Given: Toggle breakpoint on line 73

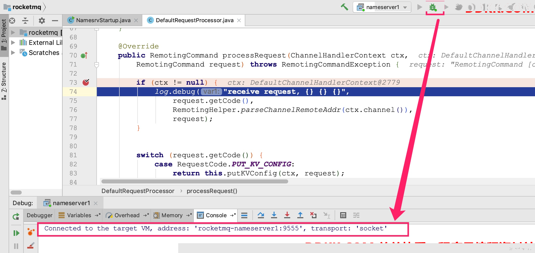Looking at the screenshot, I should pos(86,82).
